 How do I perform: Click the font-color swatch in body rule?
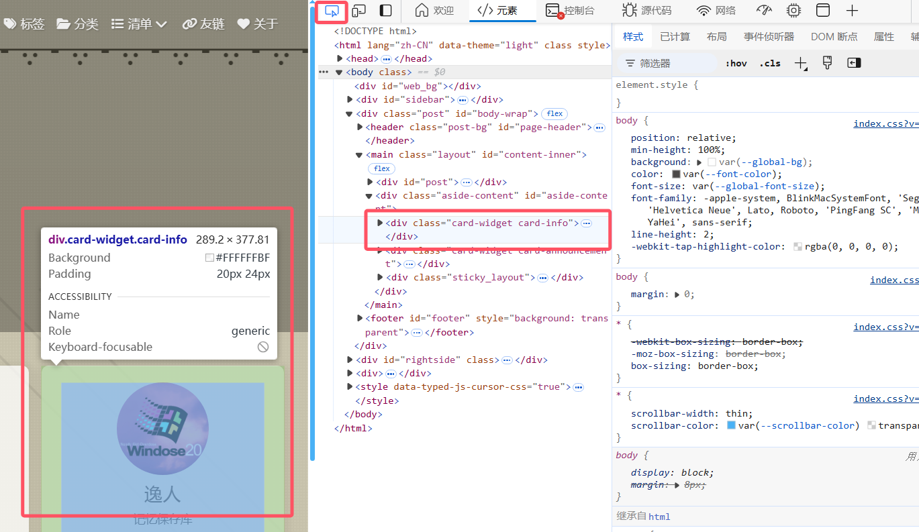677,174
